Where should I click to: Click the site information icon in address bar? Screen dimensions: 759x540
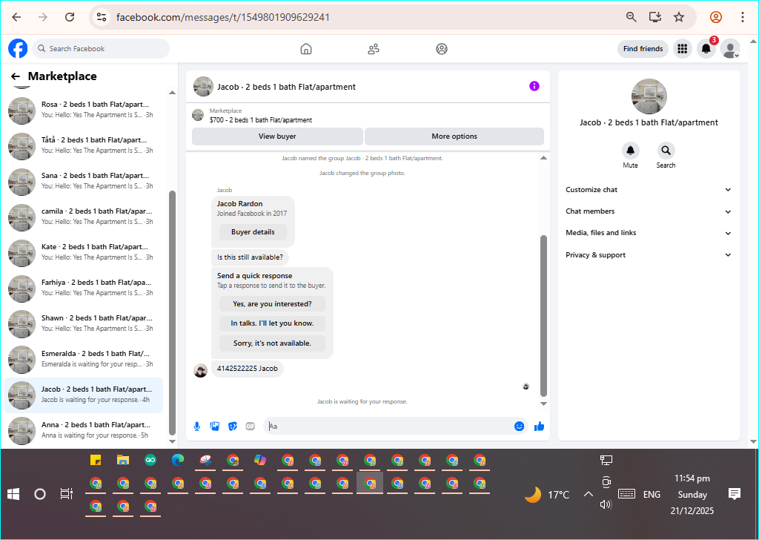102,18
